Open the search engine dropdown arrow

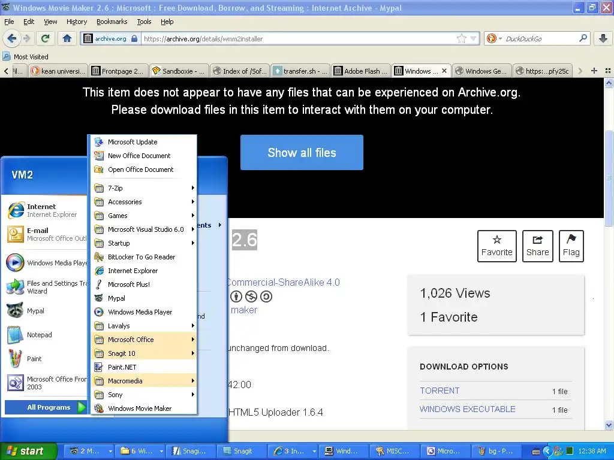(501, 39)
